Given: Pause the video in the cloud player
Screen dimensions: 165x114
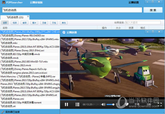Looking at the screenshot, I should [66, 104].
